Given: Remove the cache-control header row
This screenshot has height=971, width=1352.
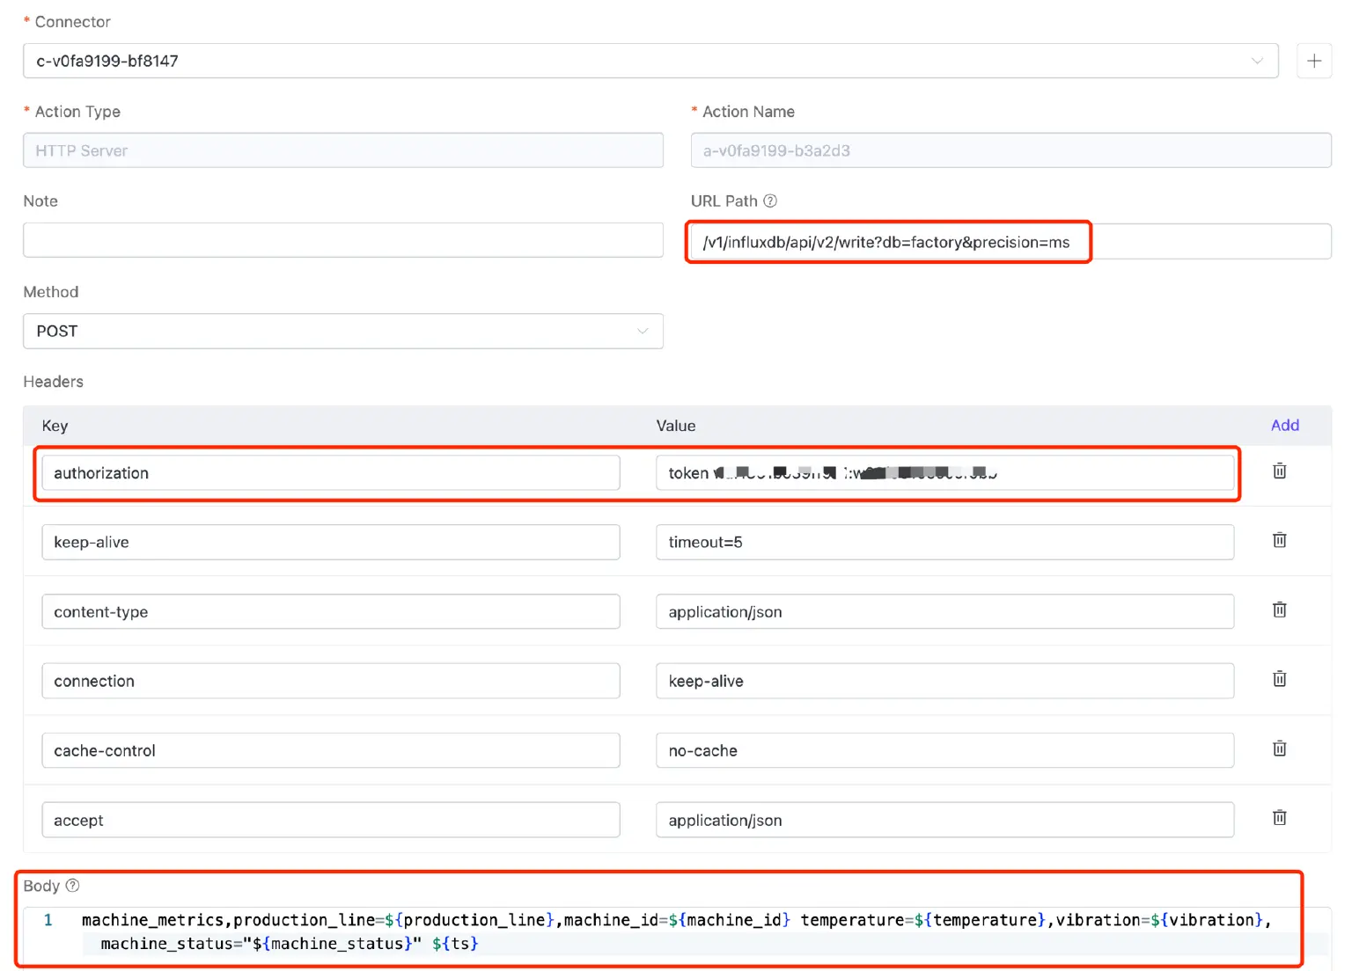Looking at the screenshot, I should [x=1279, y=748].
